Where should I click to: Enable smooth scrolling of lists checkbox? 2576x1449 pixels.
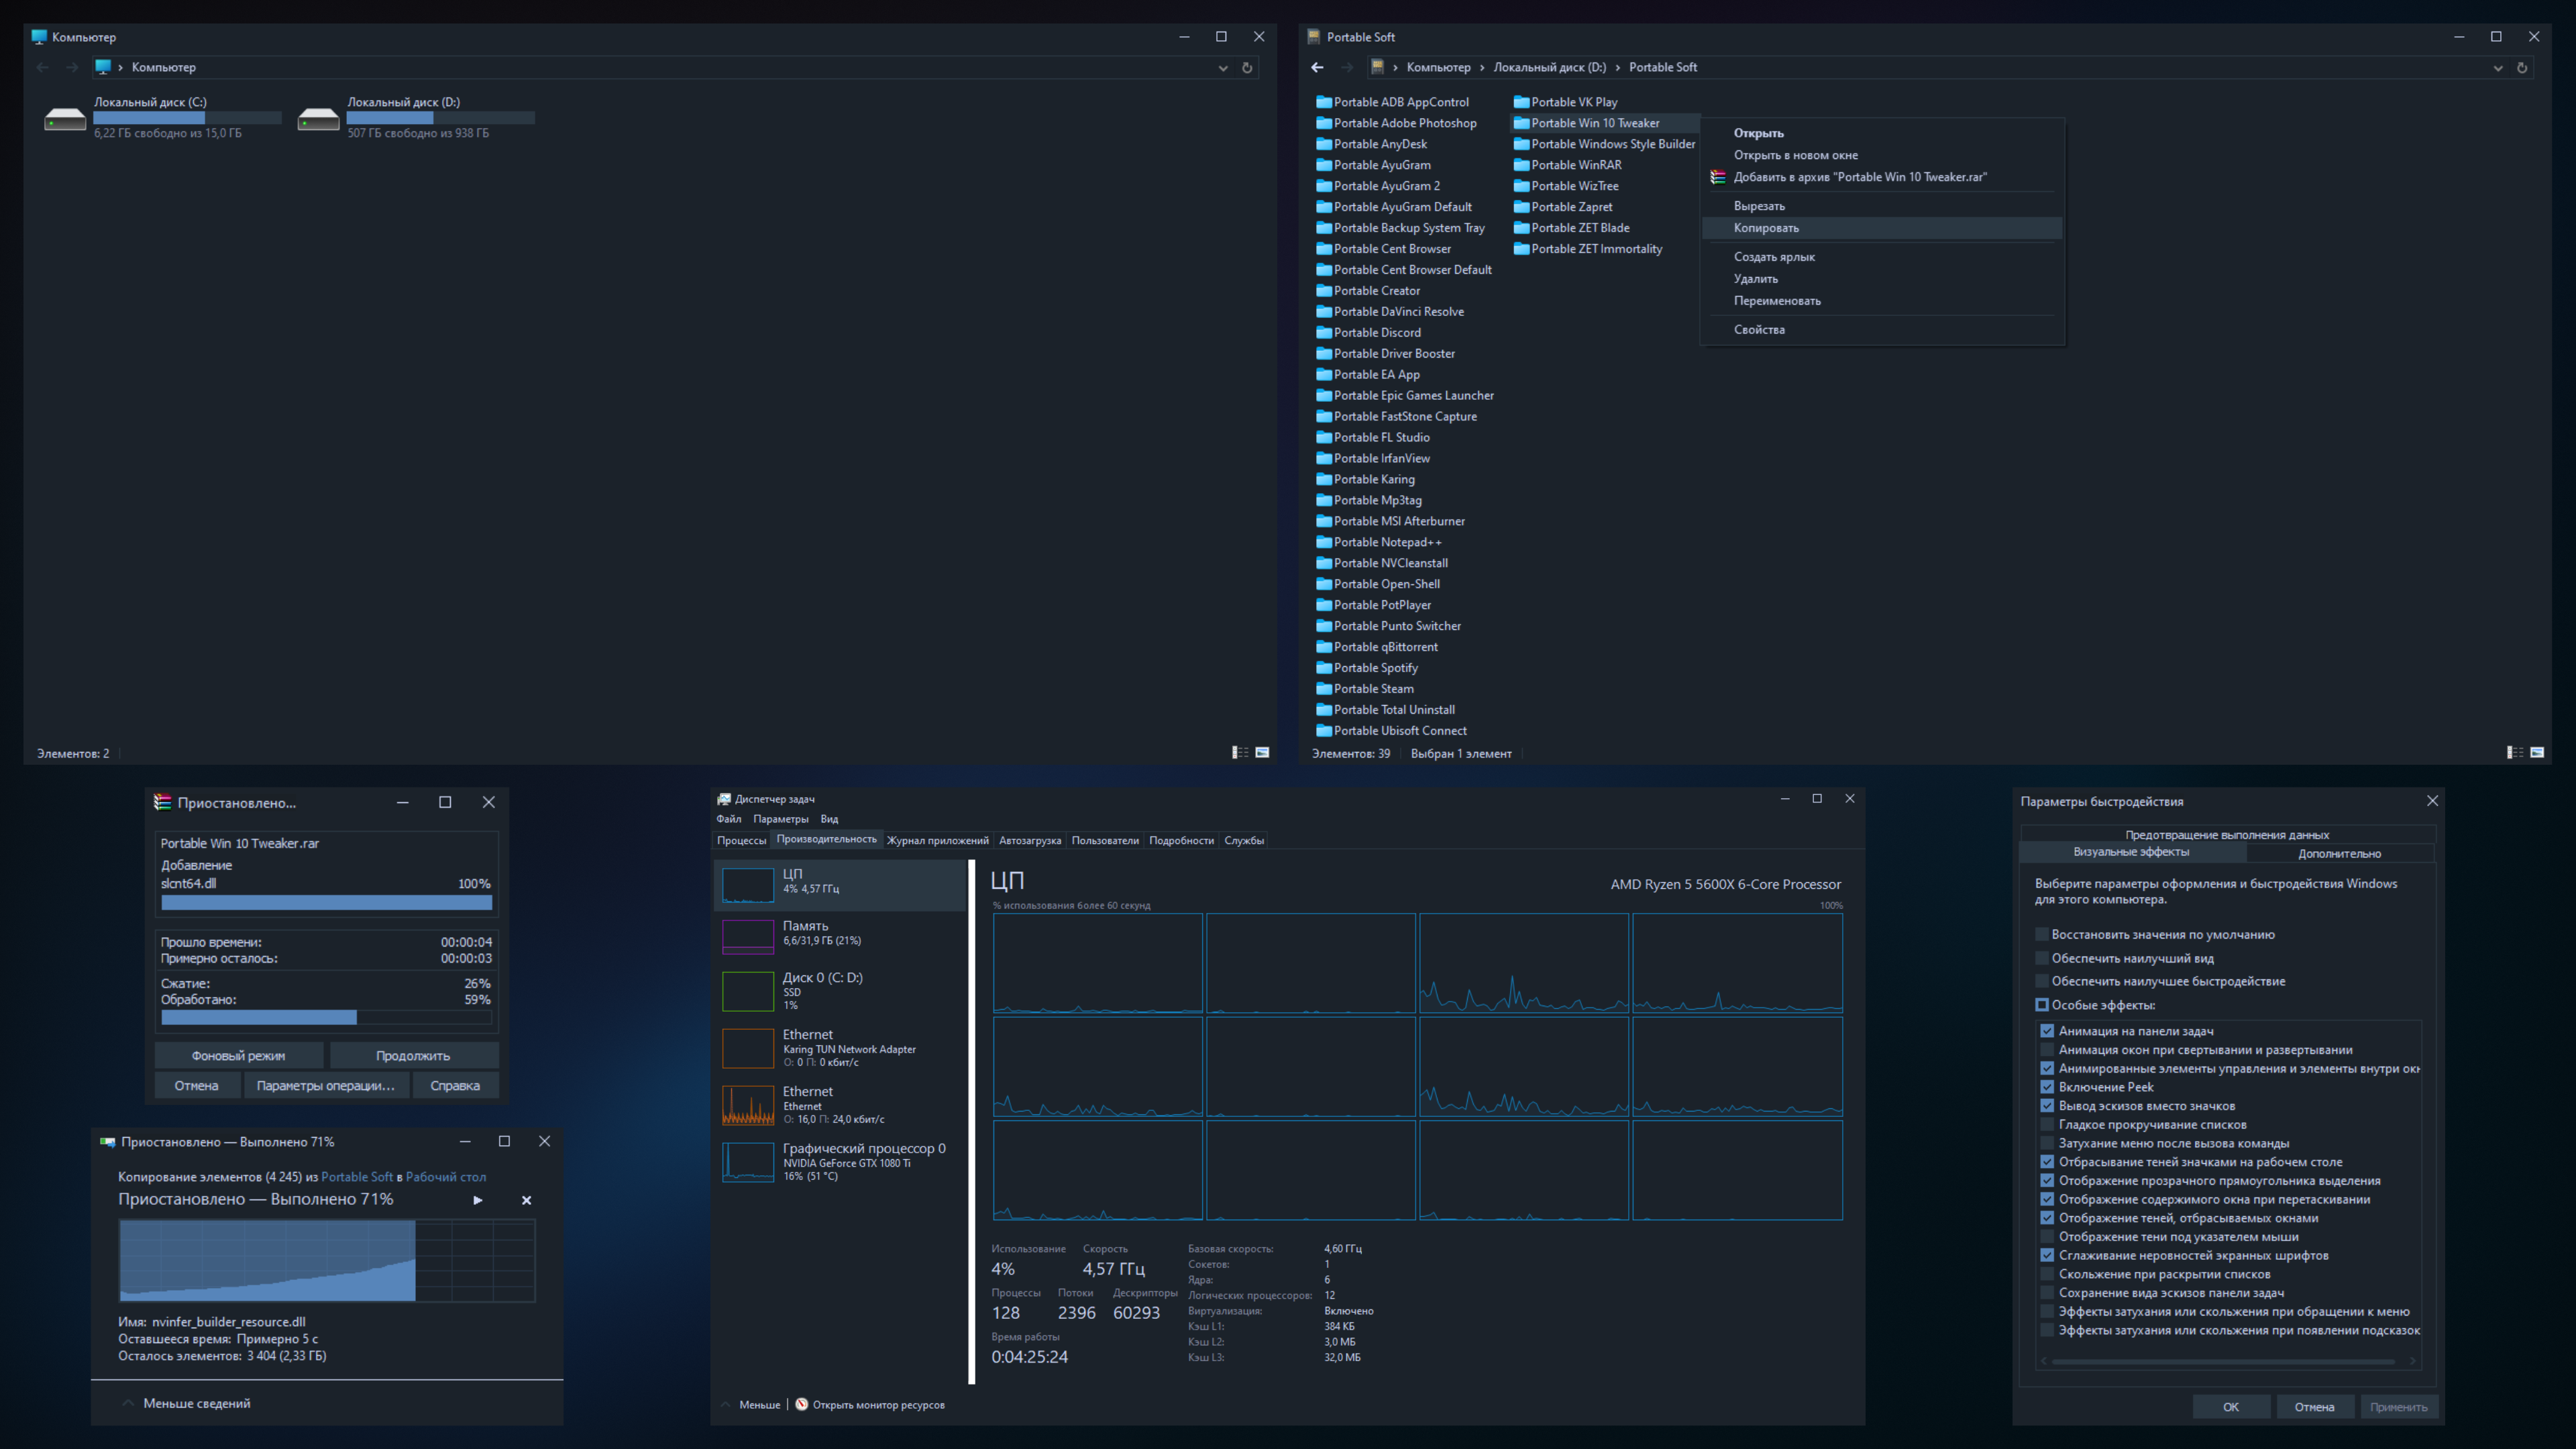[2047, 1125]
